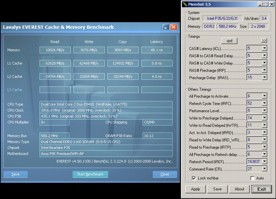This screenshot has width=276, height=199.
Task: Click the L3 Cache label
Action: [14, 90]
